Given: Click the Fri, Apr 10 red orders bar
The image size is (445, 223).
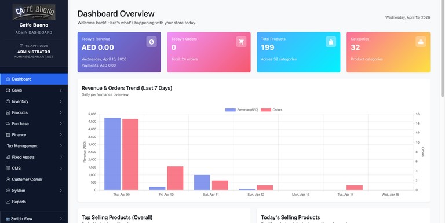Looking at the screenshot, I should click(175, 178).
